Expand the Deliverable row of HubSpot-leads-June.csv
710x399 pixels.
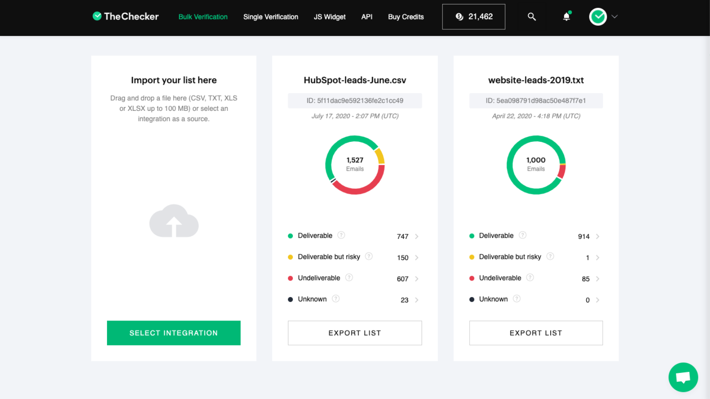click(x=416, y=236)
